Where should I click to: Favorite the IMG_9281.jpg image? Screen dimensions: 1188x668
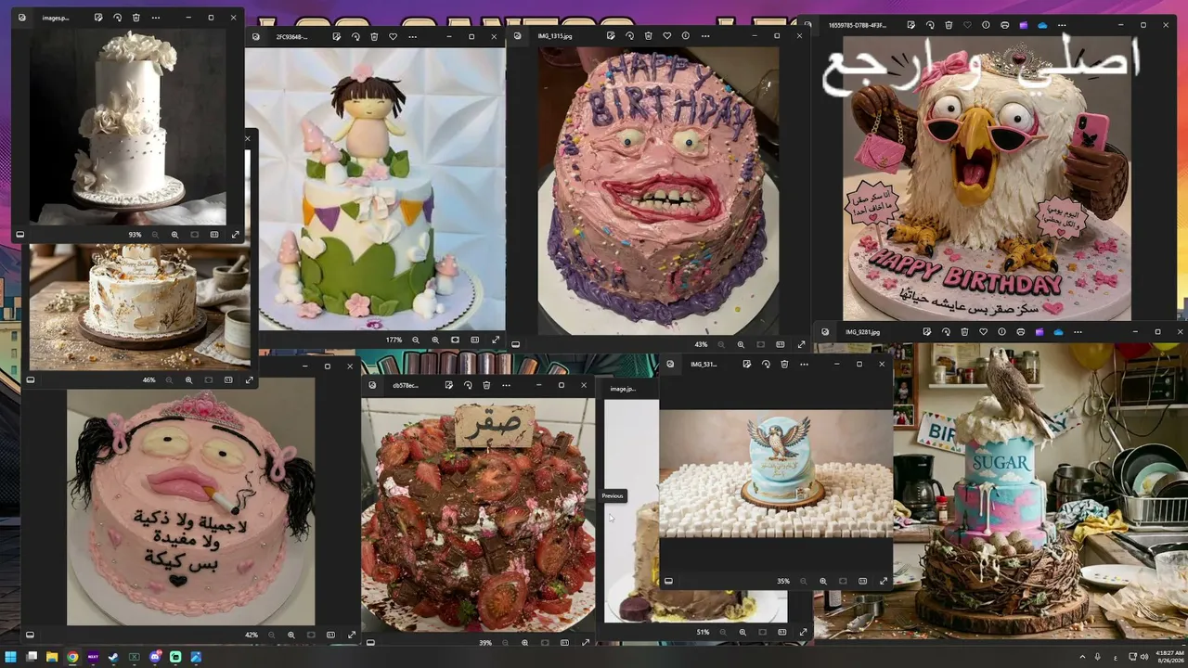(983, 331)
